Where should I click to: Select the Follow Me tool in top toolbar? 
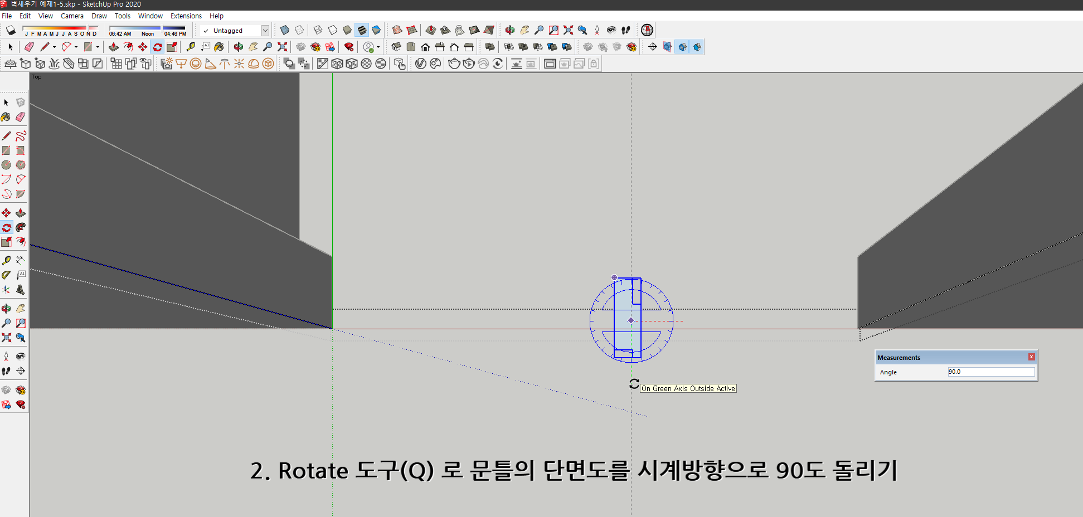pos(128,47)
